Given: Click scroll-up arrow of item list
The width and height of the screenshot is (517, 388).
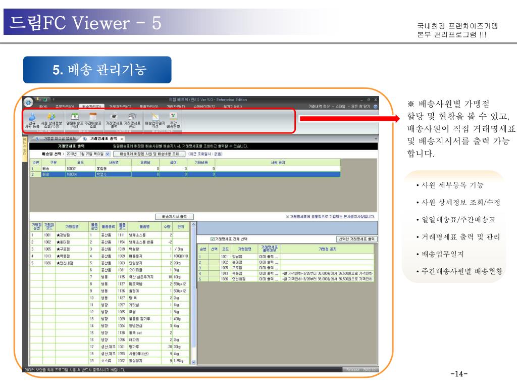Looking at the screenshot, I should [193, 225].
